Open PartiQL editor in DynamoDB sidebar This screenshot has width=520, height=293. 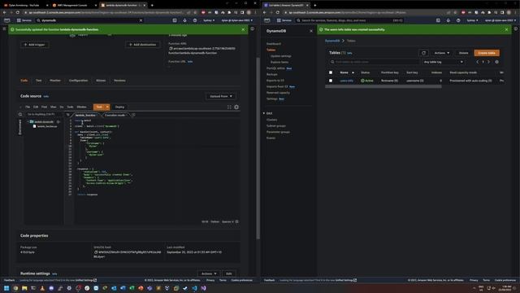(x=275, y=68)
